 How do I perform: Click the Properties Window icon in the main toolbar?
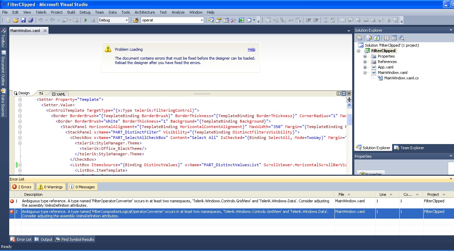[219, 20]
